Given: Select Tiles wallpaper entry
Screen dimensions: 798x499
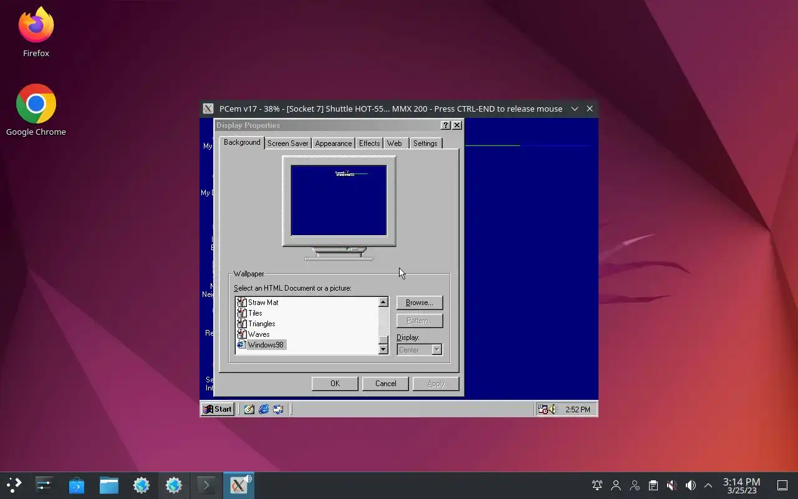Looking at the screenshot, I should tap(255, 313).
